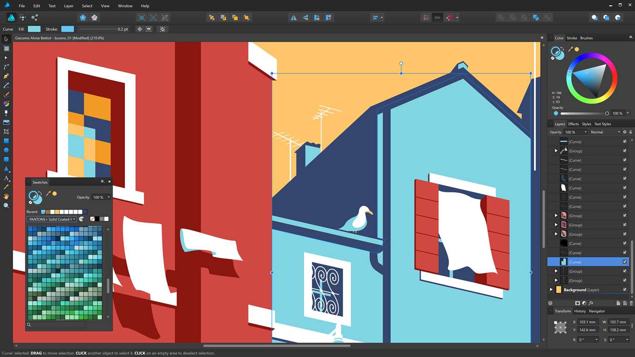Activate the Zoom magnifier tool

[x=6, y=205]
